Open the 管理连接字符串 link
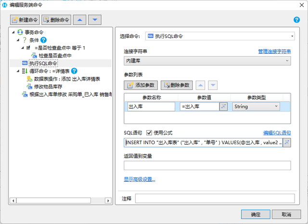The width and height of the screenshot is (308, 224). coord(274,51)
